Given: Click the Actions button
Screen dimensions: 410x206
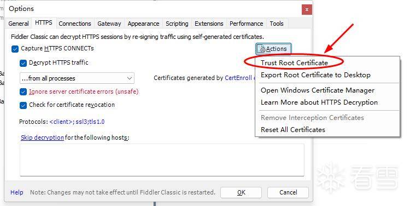Looking at the screenshot, I should pyautogui.click(x=273, y=49).
